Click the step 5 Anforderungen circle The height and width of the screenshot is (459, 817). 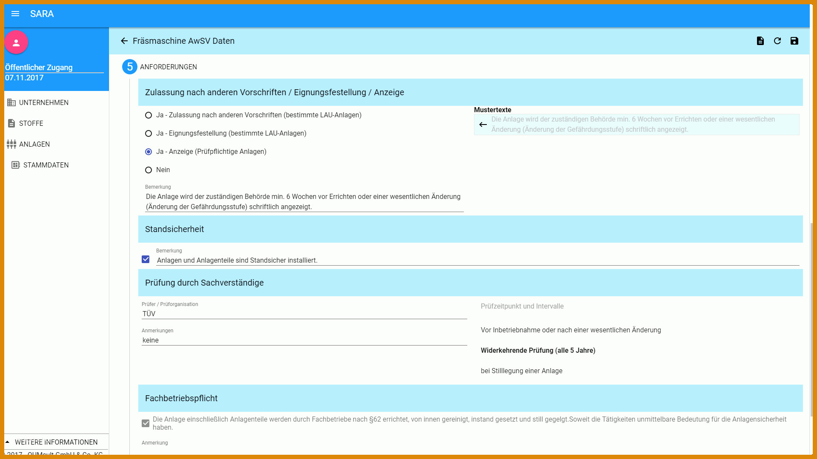pyautogui.click(x=130, y=67)
